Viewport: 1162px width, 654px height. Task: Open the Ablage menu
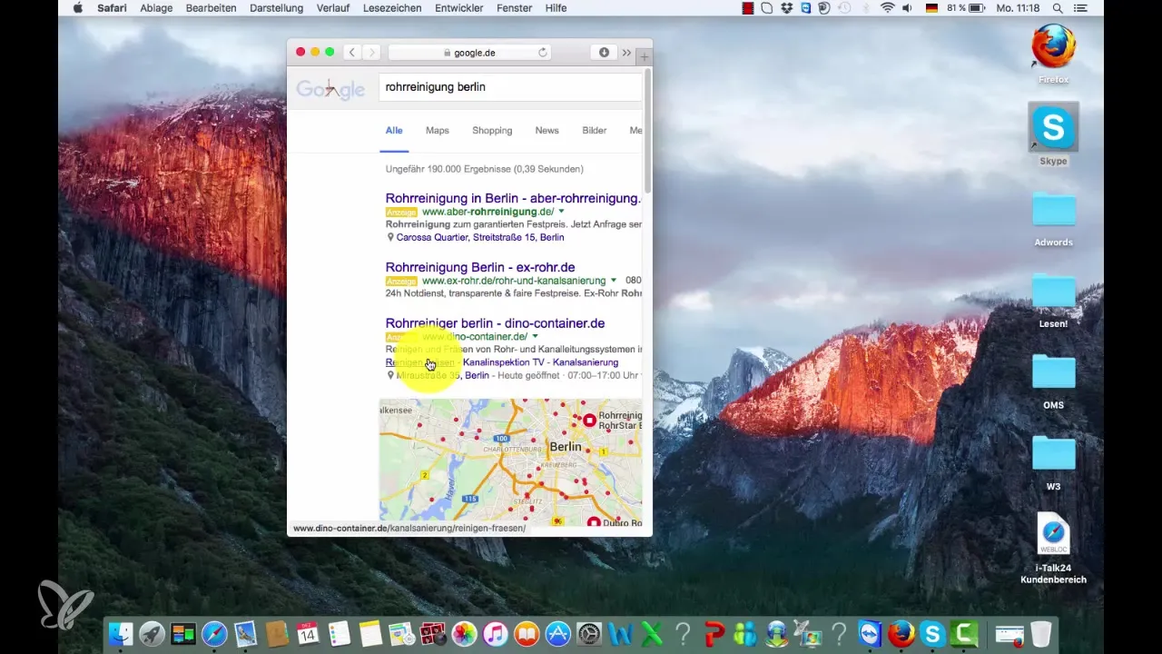[x=155, y=8]
